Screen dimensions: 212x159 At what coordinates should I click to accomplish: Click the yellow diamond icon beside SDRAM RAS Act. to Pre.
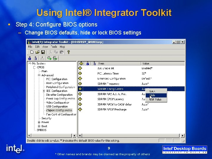[80, 94]
